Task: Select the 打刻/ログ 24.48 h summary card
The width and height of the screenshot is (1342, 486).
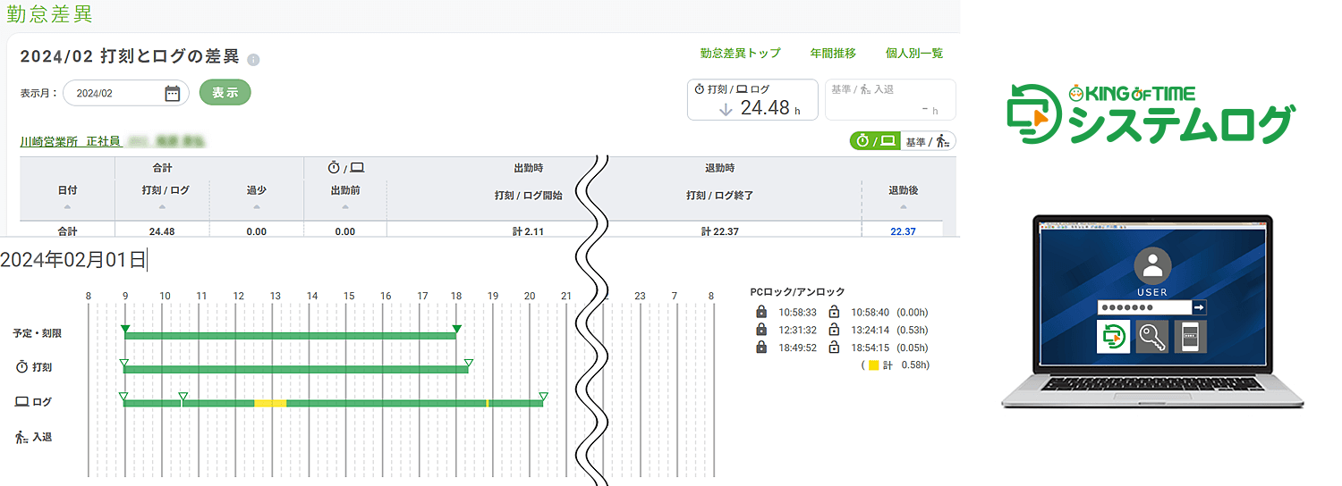Action: coord(752,100)
